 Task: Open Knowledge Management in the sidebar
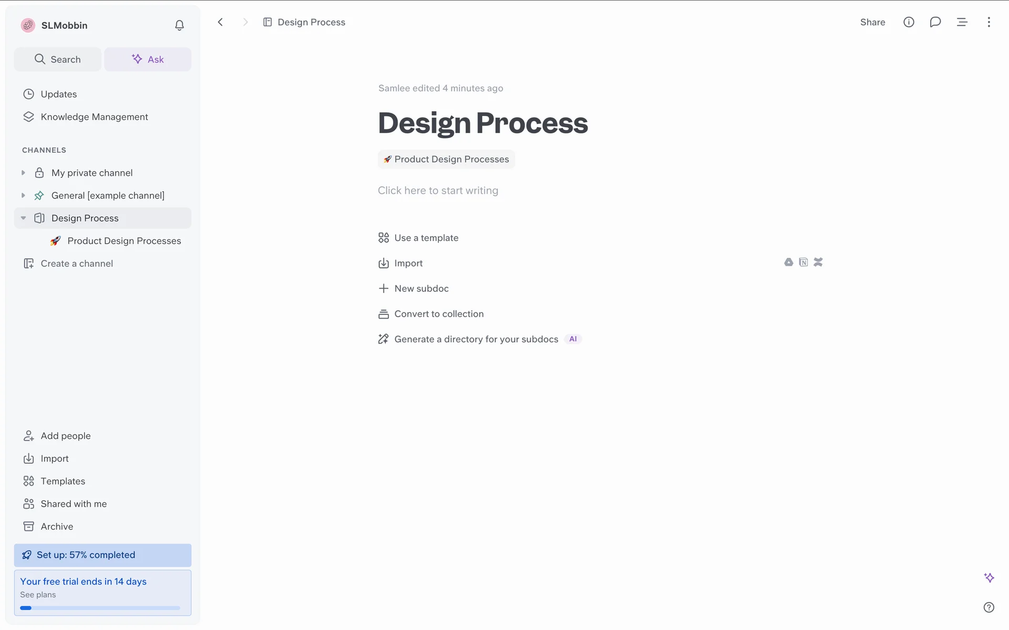click(x=94, y=117)
